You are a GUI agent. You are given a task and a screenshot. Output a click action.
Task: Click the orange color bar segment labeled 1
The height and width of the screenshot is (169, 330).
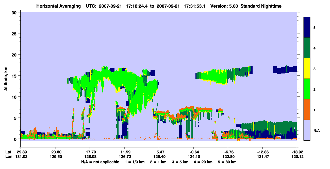click(307, 109)
